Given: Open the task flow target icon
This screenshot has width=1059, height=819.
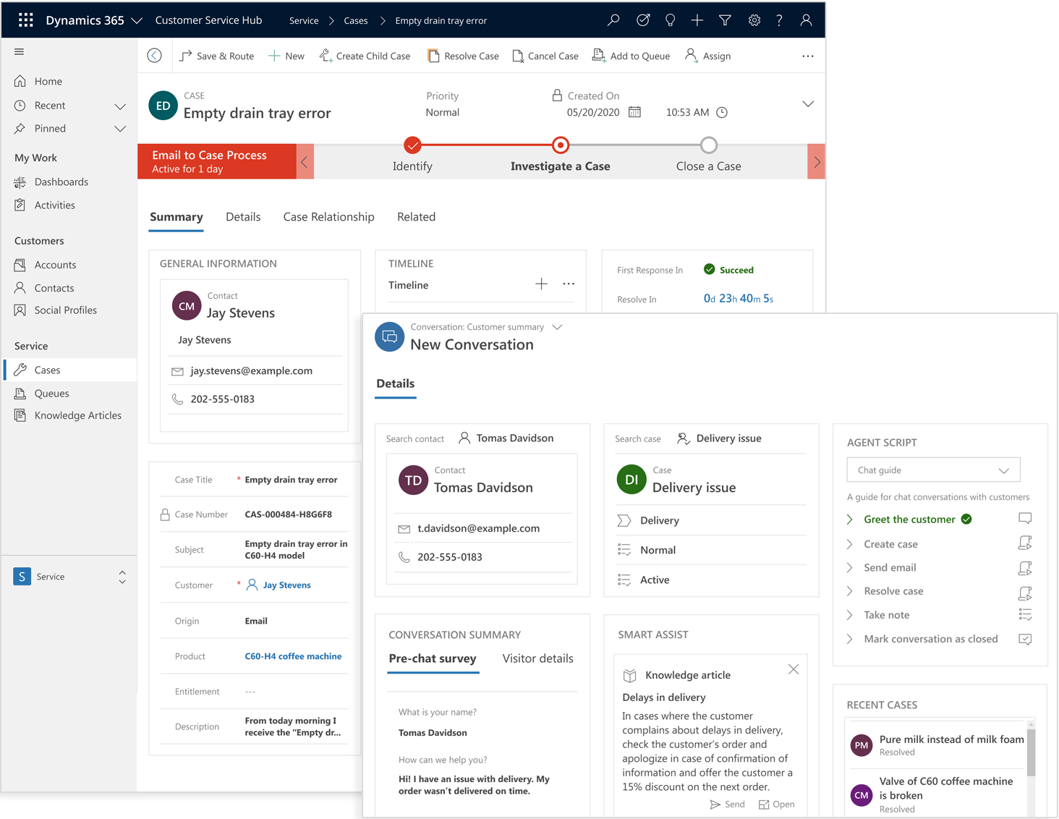Looking at the screenshot, I should point(642,20).
